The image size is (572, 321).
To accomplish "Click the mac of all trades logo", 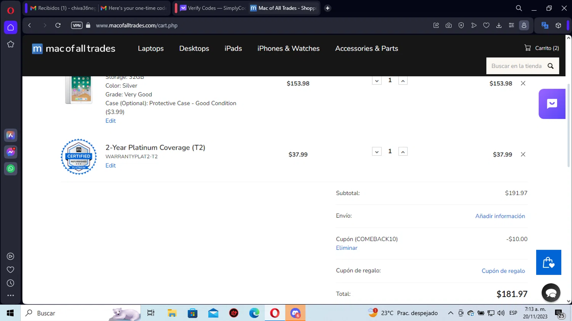I will pos(74,48).
